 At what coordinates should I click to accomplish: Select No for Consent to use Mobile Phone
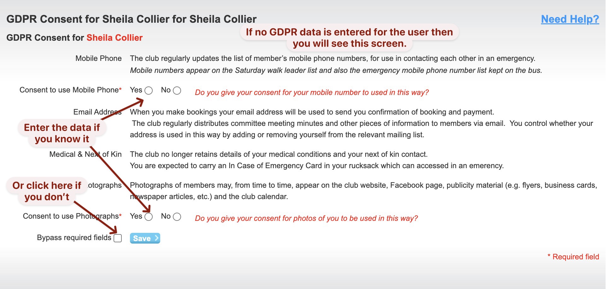point(176,90)
